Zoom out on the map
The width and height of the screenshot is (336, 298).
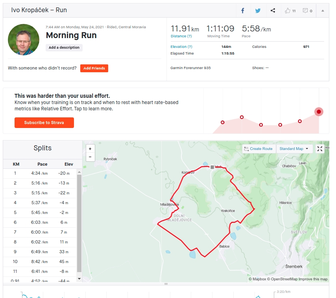(90, 157)
